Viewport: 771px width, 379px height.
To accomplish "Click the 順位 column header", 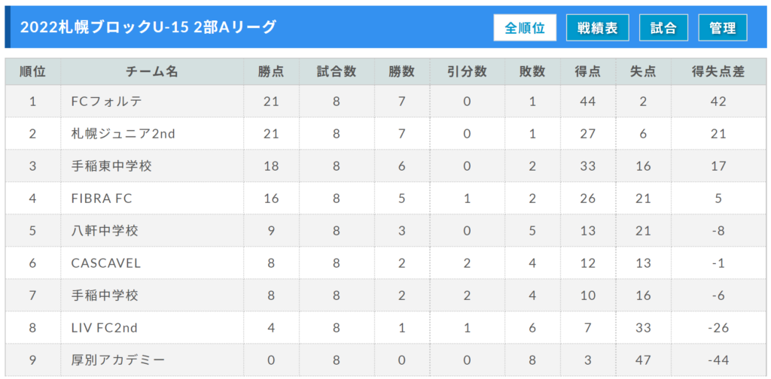I will pos(33,71).
